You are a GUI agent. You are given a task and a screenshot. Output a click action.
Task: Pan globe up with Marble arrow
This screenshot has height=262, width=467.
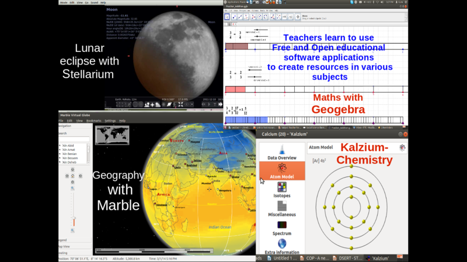tap(72, 169)
